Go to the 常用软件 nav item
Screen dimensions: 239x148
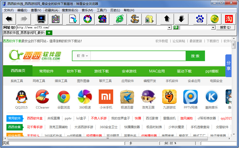coord(46,71)
